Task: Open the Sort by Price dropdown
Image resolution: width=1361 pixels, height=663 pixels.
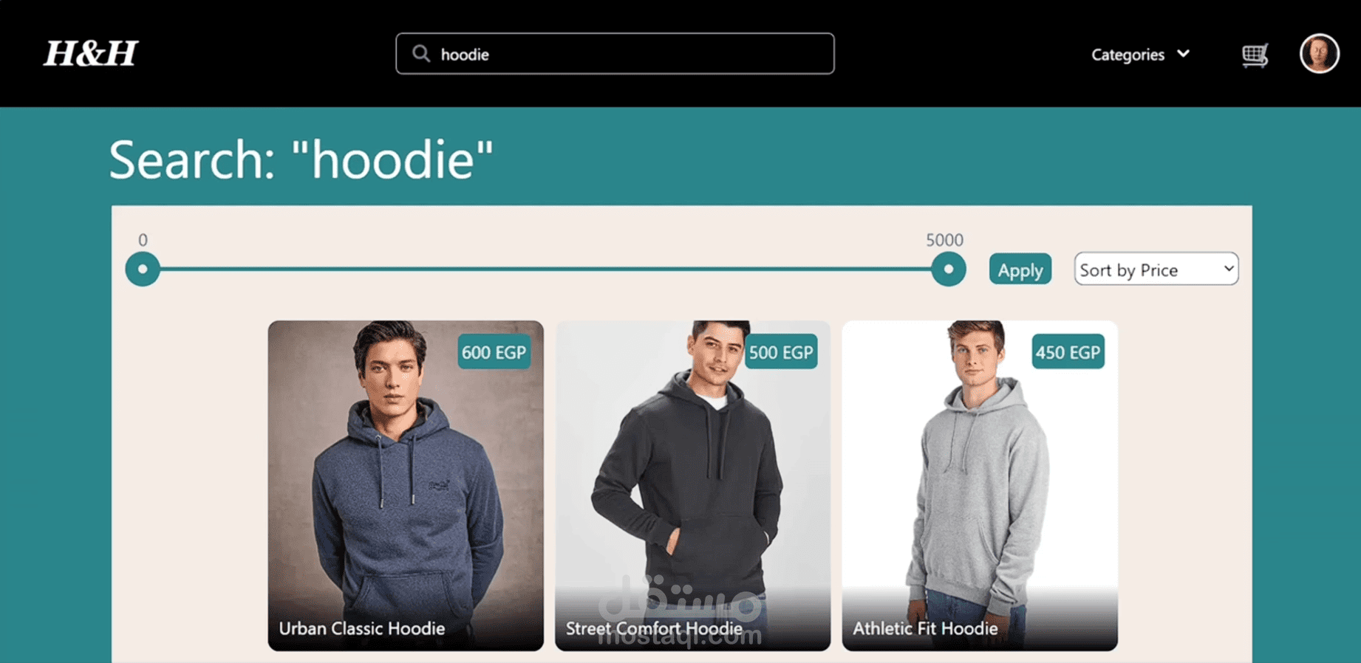Action: tap(1156, 269)
